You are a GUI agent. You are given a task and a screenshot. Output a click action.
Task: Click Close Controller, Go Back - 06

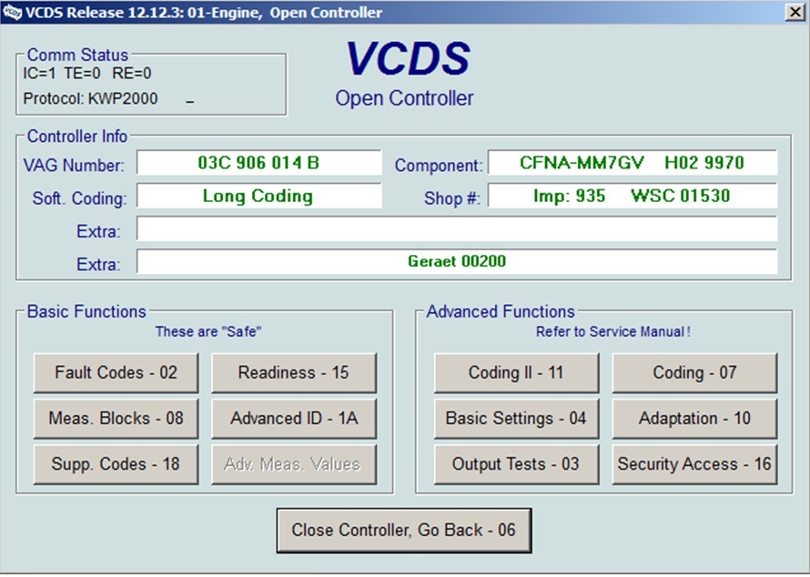coord(404,531)
